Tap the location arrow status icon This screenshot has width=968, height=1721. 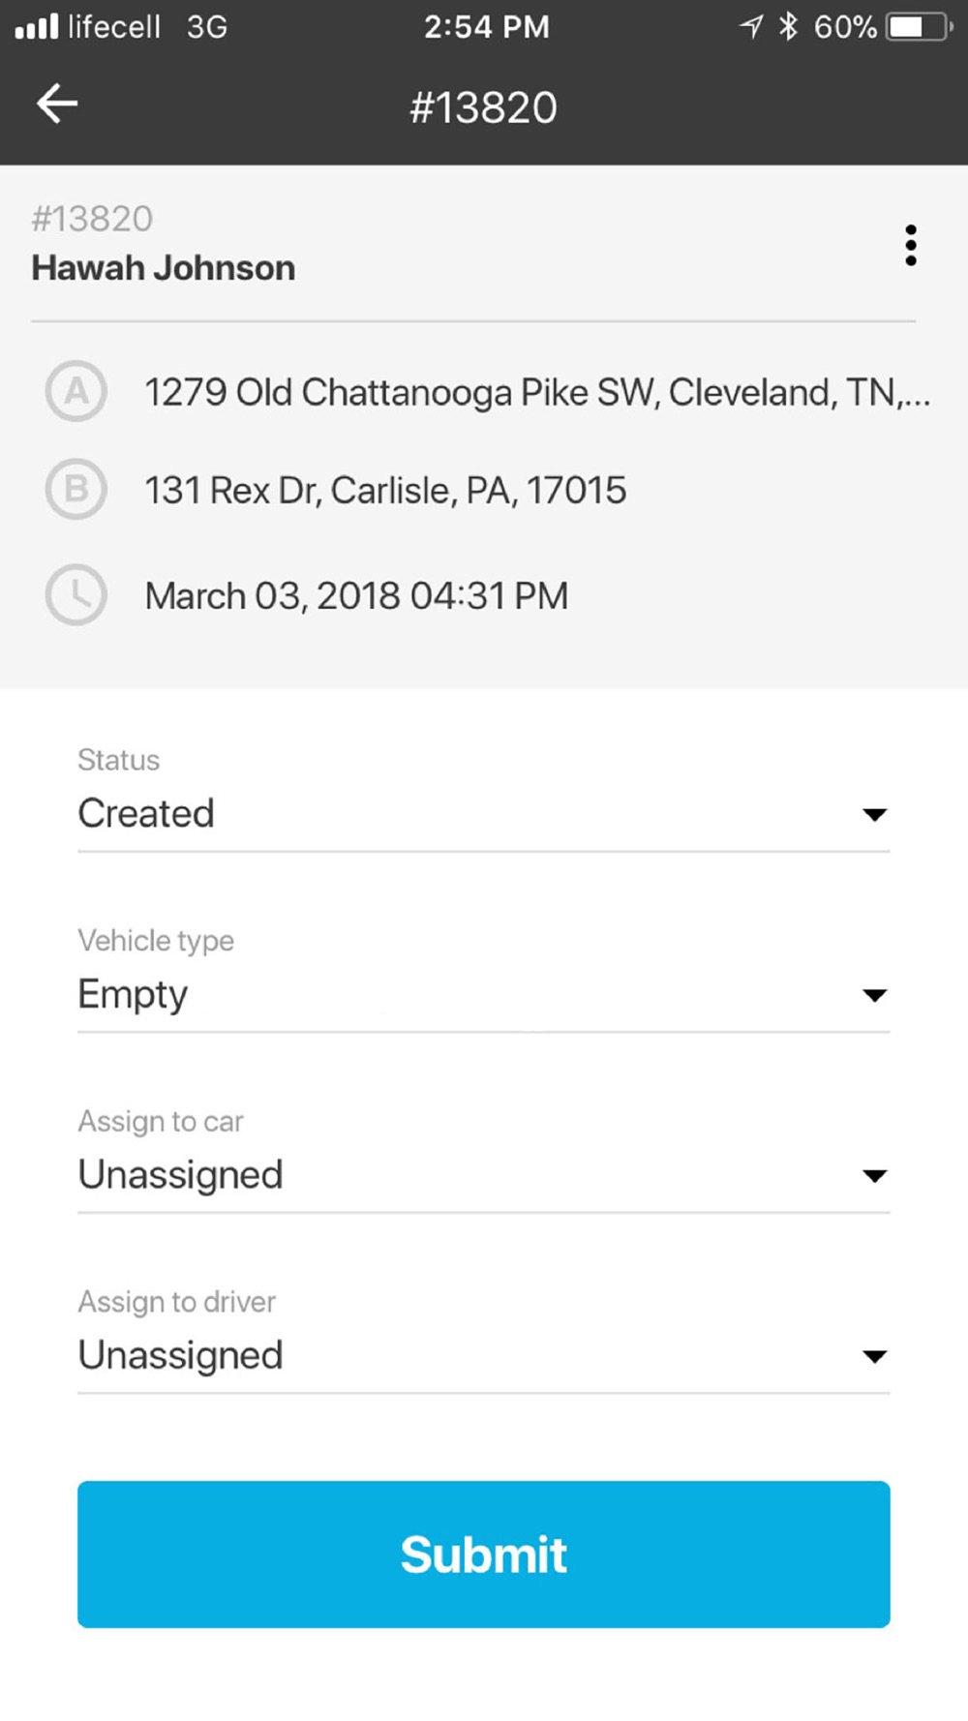(x=752, y=26)
